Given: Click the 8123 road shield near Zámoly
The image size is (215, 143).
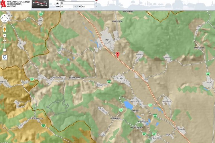Looking at the screenshot, I should pos(208,74).
